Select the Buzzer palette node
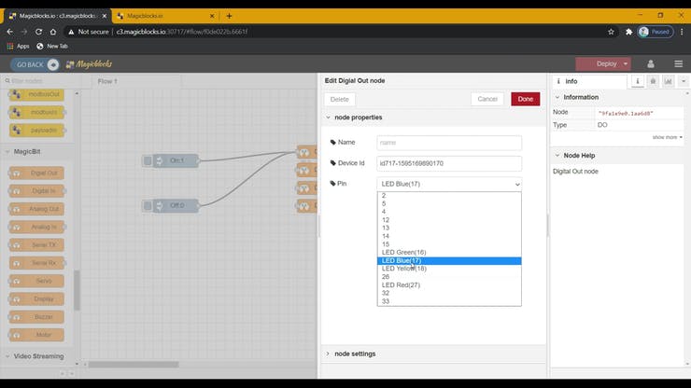Viewport: 691px width, 388px height. [37, 317]
